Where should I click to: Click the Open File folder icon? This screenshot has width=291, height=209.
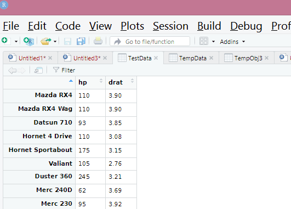pyautogui.click(x=45, y=41)
